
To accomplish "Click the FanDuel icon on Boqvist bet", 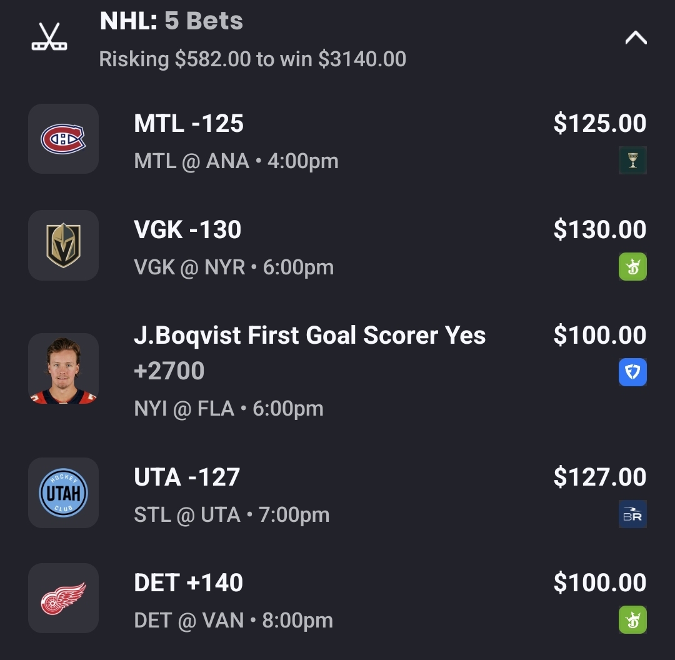I will click(x=632, y=372).
